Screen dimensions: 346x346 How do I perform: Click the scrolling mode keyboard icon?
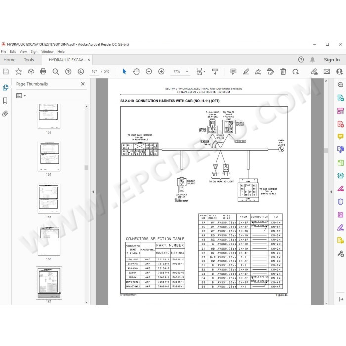(215, 71)
